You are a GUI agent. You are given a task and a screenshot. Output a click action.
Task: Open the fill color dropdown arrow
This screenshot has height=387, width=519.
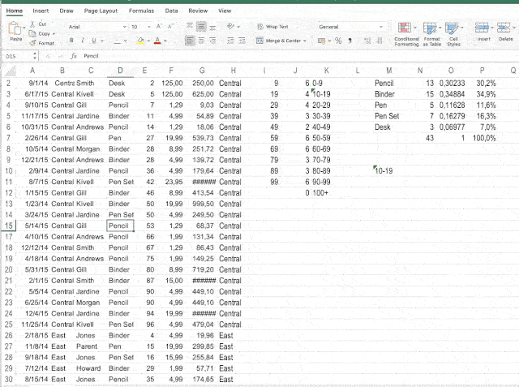click(x=148, y=41)
